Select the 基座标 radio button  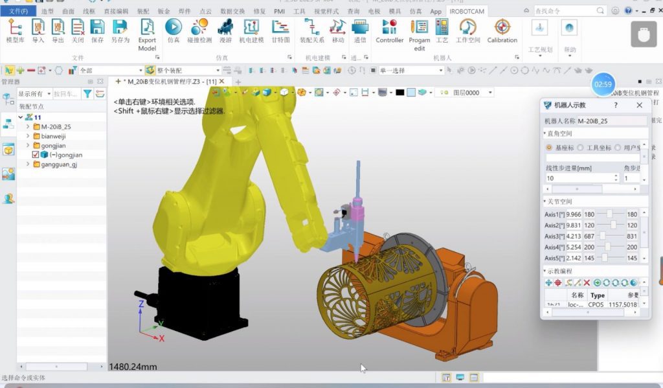click(x=549, y=148)
